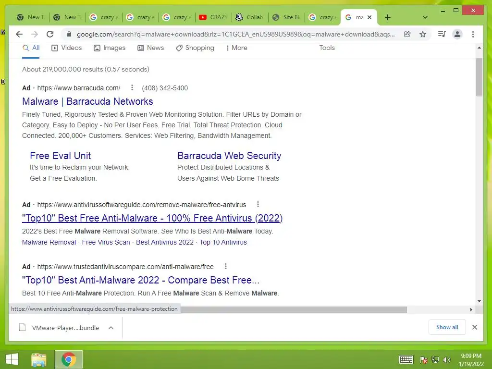This screenshot has height=369, width=492.
Task: Select the All search filter
Action: pos(31,48)
